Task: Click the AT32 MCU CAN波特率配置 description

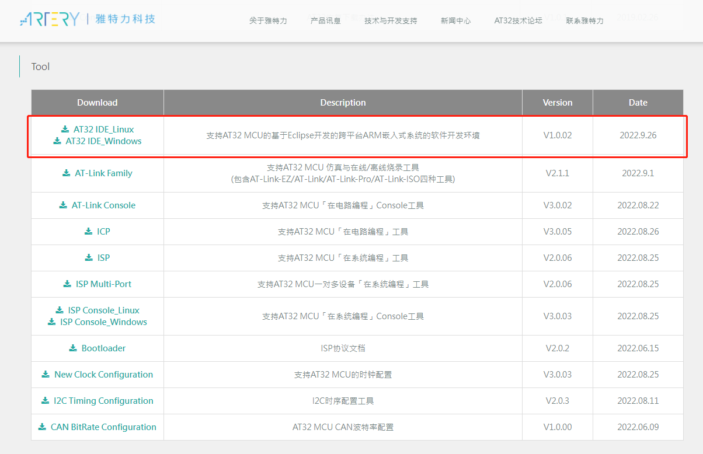Action: pos(343,427)
